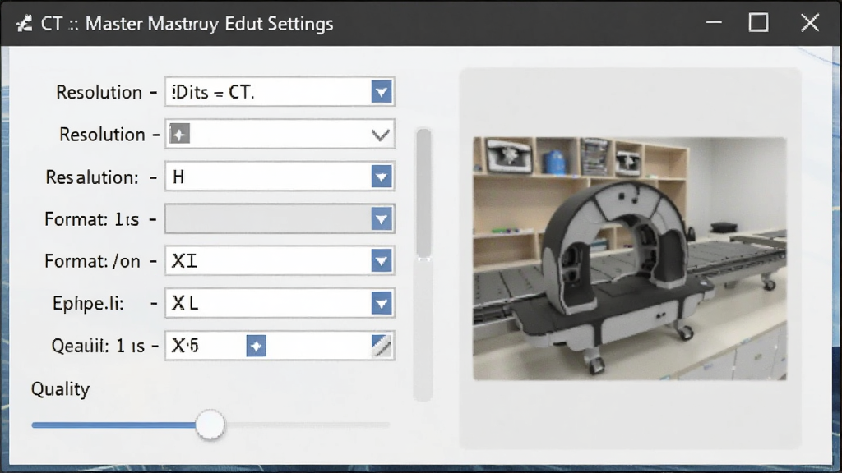Open the first Resolution dropdown arrow
The image size is (842, 473).
click(382, 92)
